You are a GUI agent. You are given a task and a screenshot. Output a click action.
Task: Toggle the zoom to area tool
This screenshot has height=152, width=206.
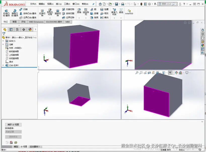click(141, 72)
